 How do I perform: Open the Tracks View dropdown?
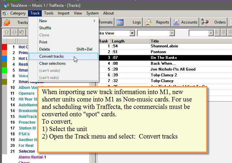pos(132,33)
